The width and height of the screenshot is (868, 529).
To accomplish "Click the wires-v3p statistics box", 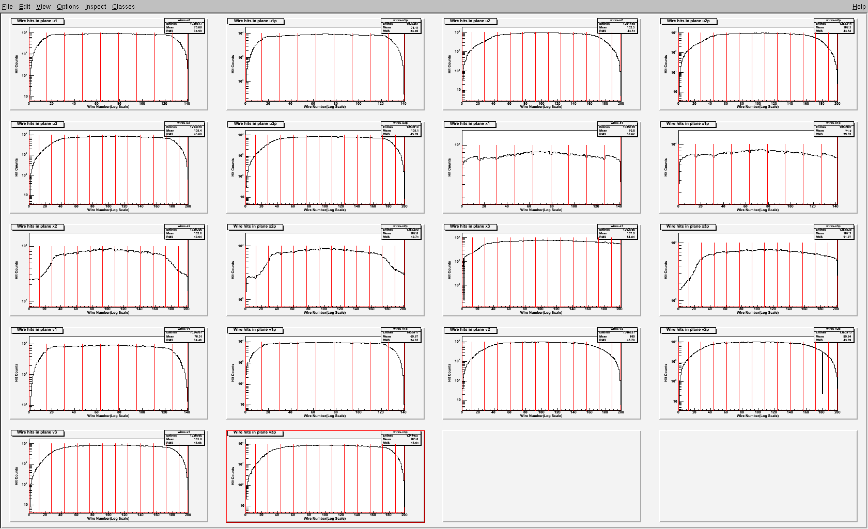I will pos(400,438).
